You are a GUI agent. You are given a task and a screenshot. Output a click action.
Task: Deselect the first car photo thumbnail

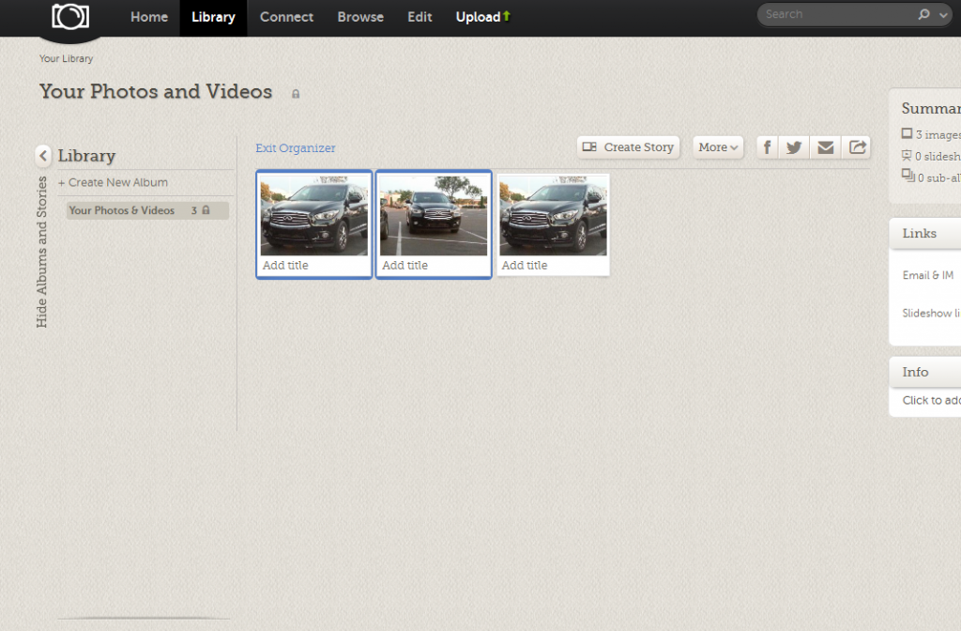[314, 216]
